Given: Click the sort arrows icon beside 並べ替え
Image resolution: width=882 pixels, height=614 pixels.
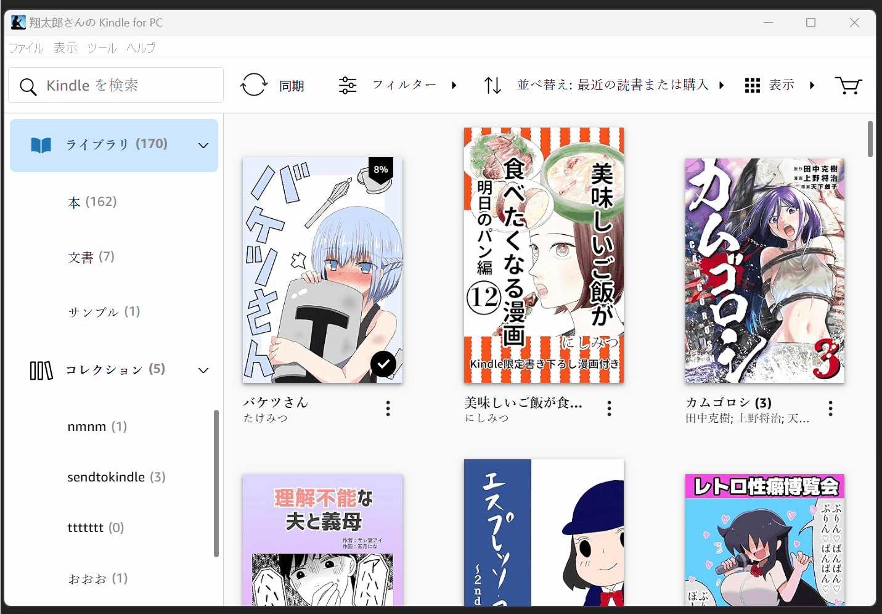Looking at the screenshot, I should click(492, 84).
